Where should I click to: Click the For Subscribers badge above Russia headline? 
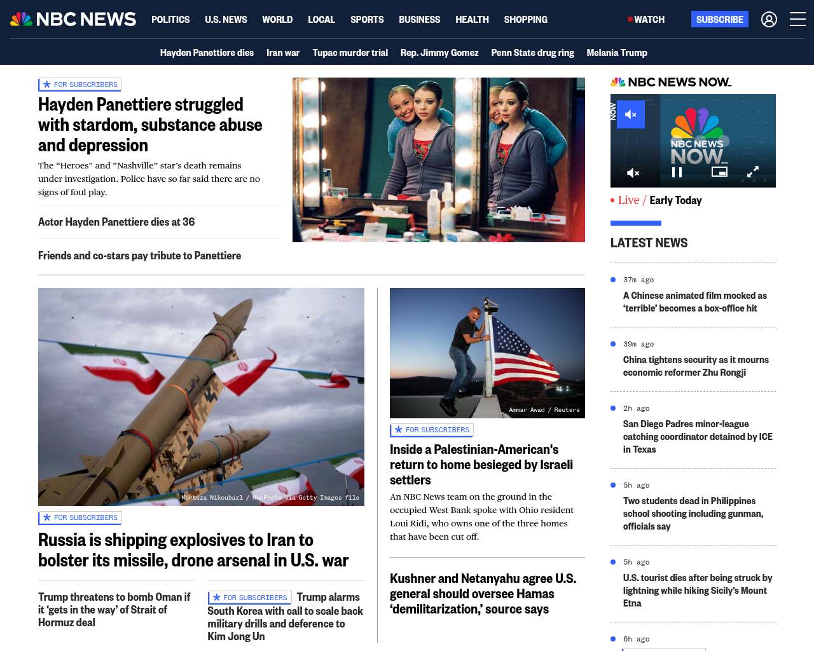click(x=80, y=518)
